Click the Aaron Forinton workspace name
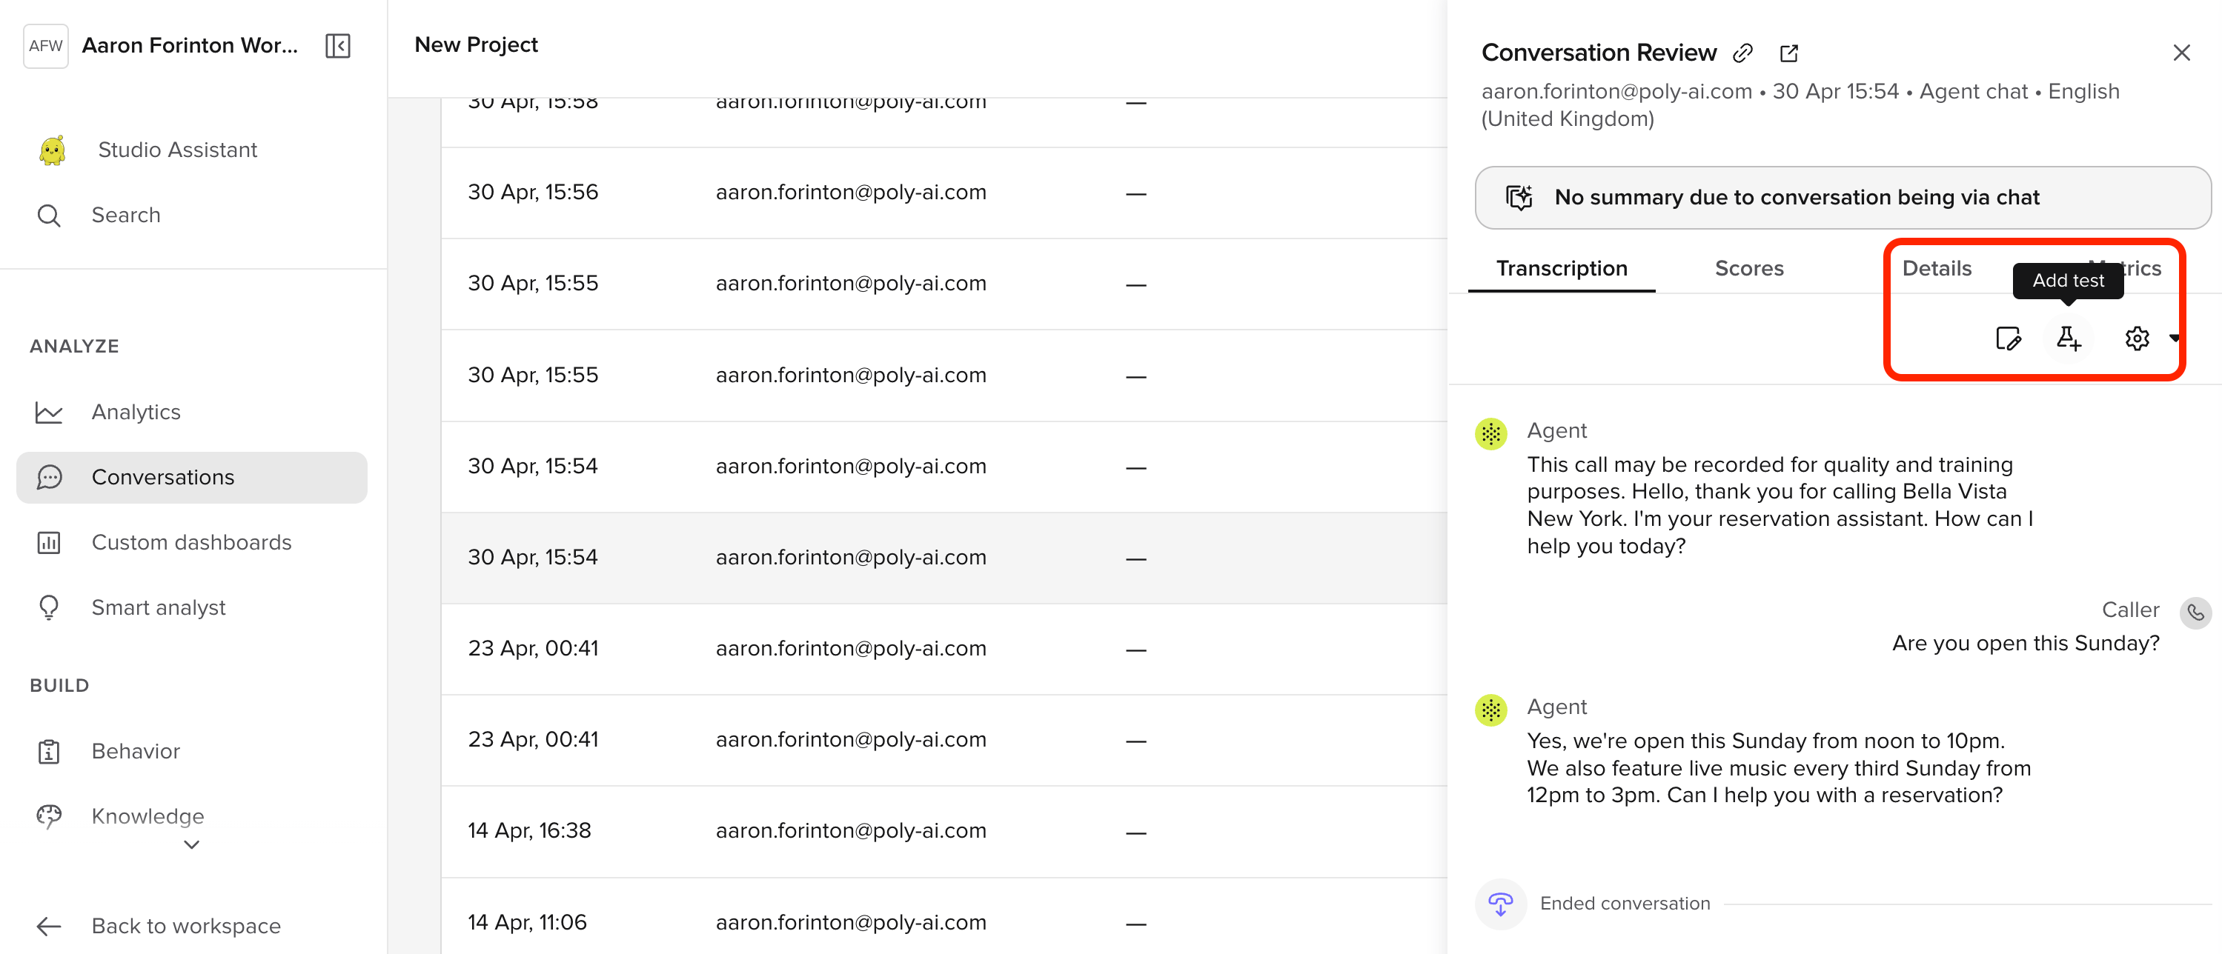Screen dimensions: 2222x954 (190, 46)
